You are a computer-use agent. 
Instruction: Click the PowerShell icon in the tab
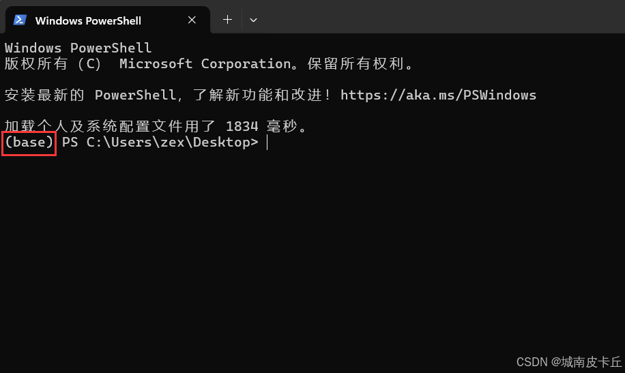pos(20,20)
